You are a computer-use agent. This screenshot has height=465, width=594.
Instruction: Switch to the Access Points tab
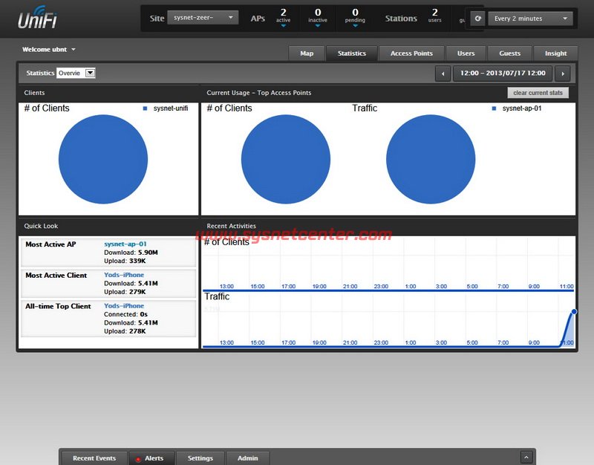point(411,53)
